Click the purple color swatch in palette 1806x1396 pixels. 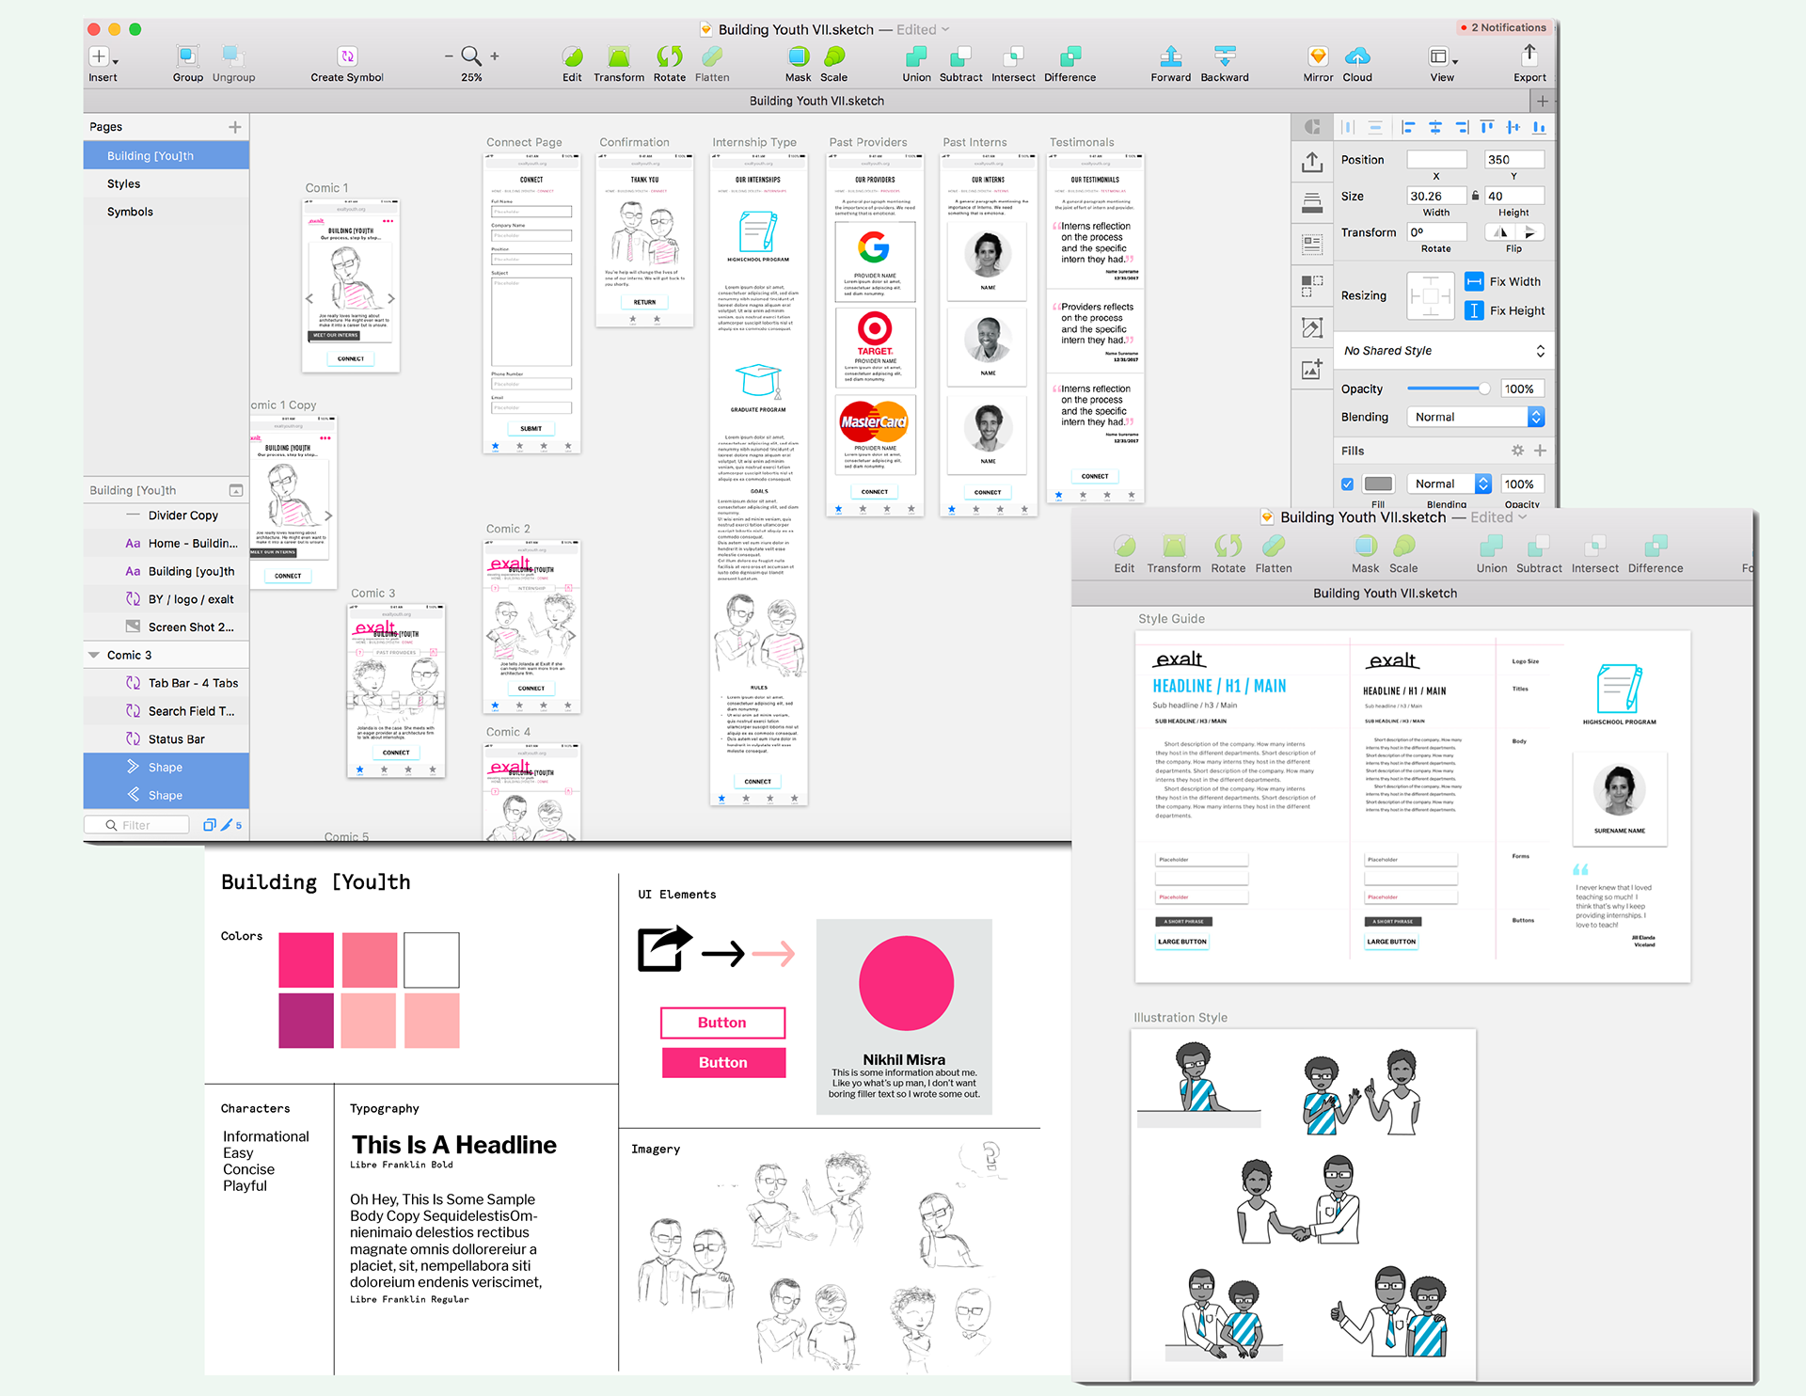306,1021
